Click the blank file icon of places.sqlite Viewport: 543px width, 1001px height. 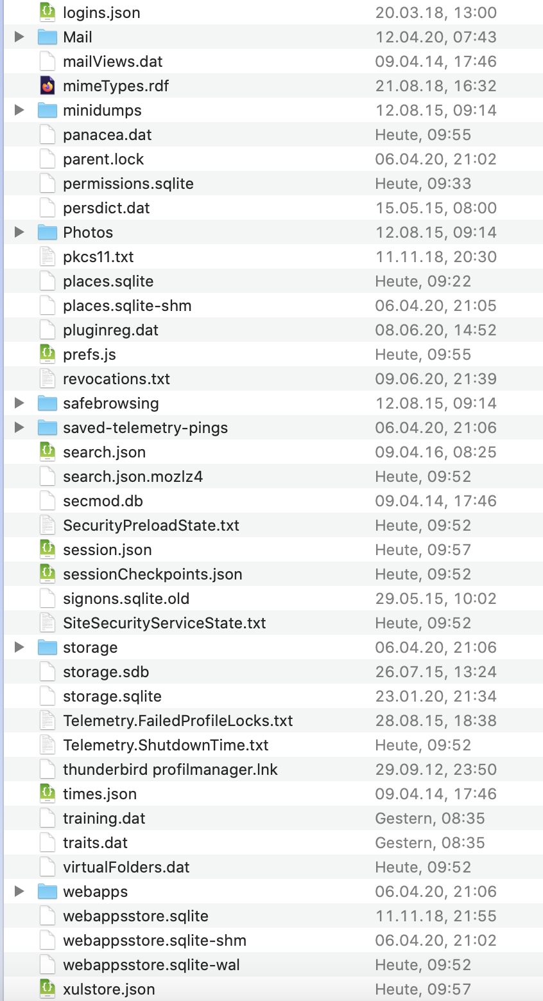[47, 281]
